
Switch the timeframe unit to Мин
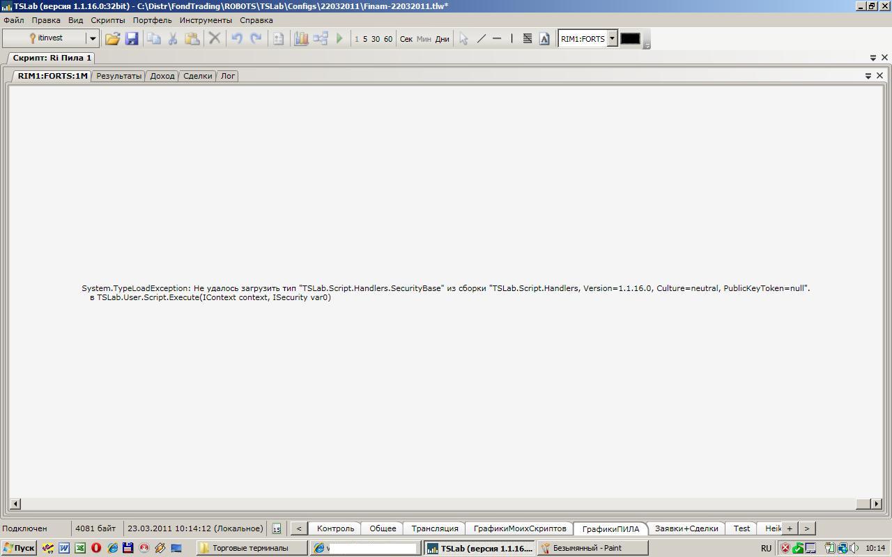coord(424,39)
